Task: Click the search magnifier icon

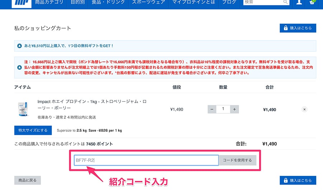Action: pyautogui.click(x=285, y=2)
